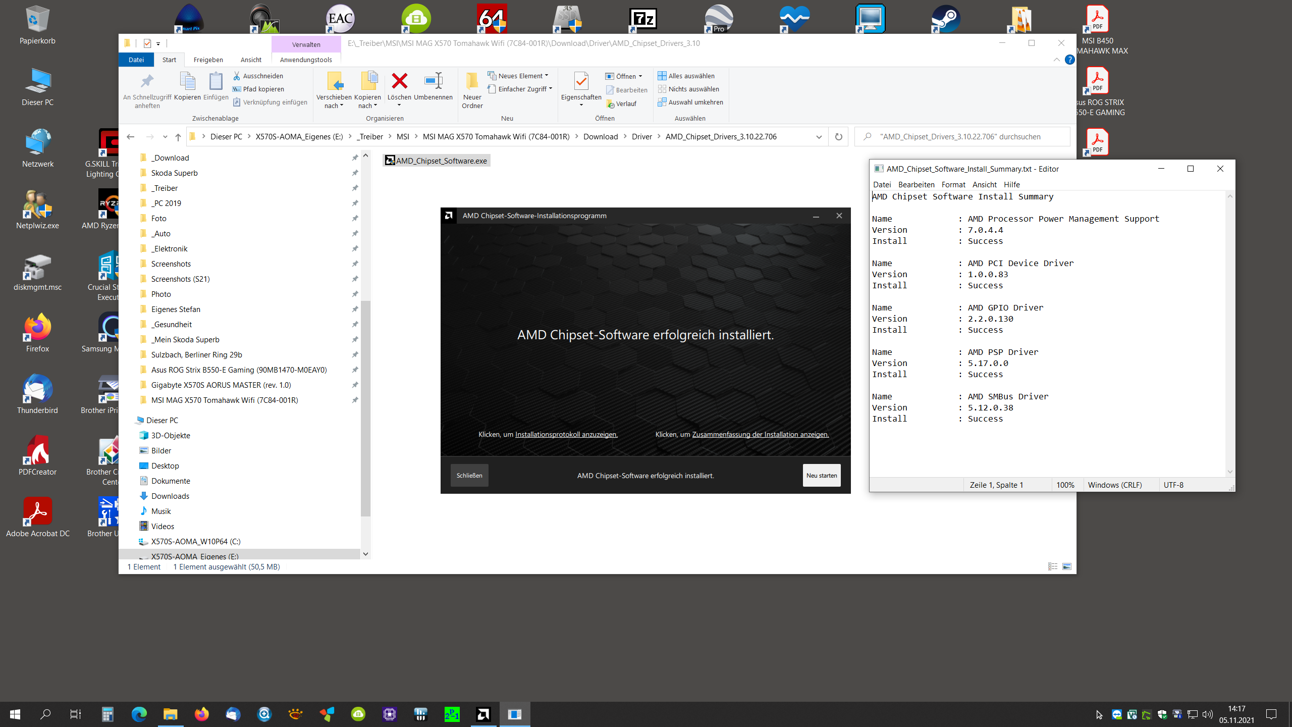Open the Format menu in Editor
This screenshot has width=1292, height=727.
pos(953,184)
